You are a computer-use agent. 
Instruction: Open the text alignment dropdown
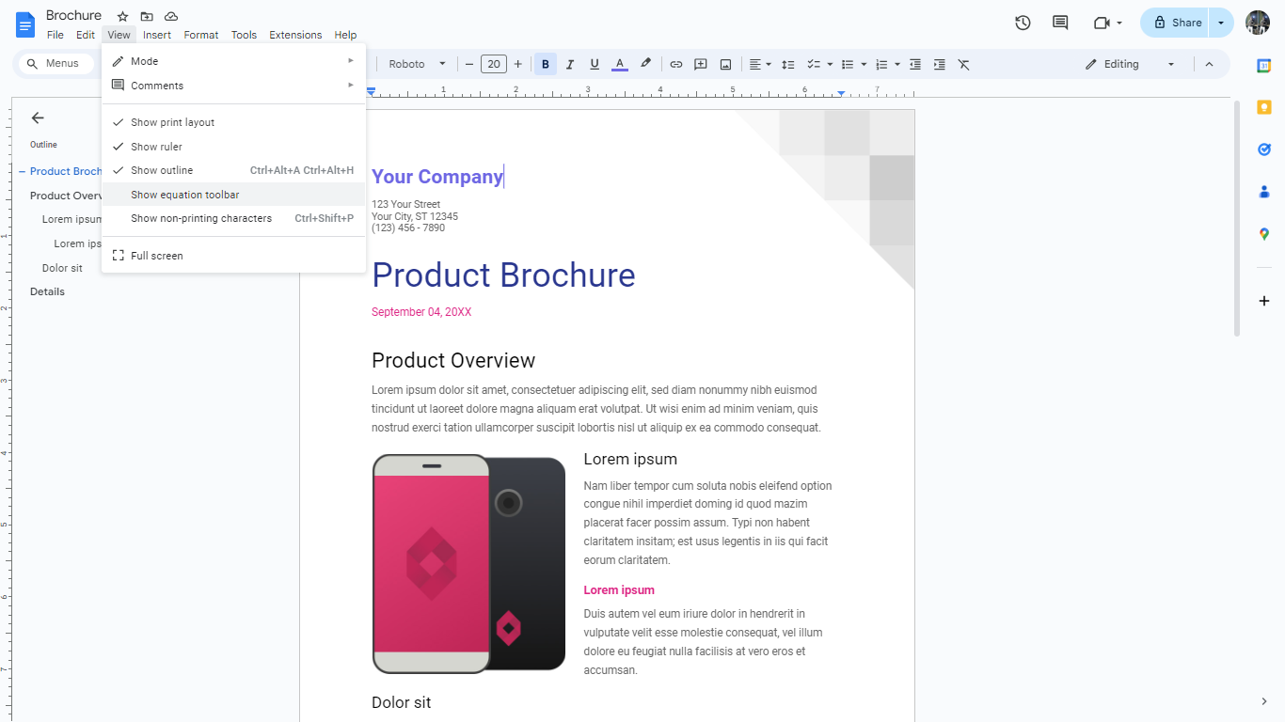[760, 64]
